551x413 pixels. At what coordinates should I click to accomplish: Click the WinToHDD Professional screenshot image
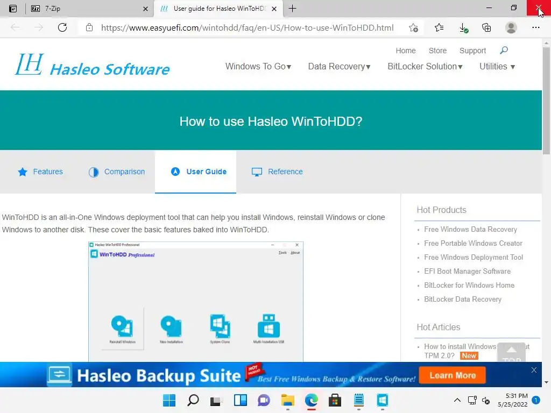pos(196,301)
